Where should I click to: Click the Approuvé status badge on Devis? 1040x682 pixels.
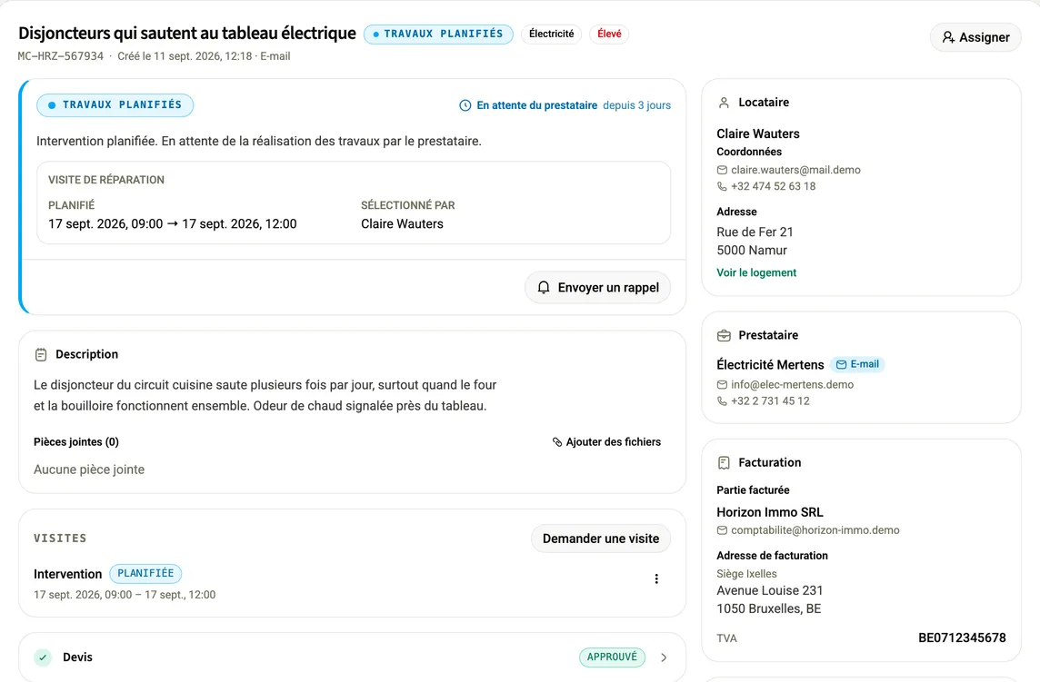pyautogui.click(x=612, y=657)
